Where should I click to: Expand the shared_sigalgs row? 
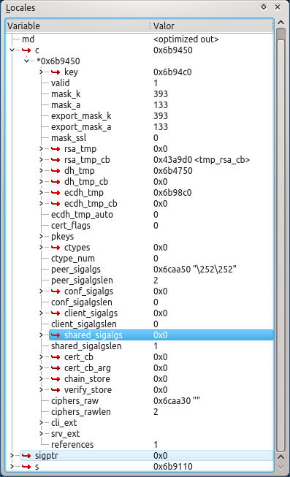(41, 335)
